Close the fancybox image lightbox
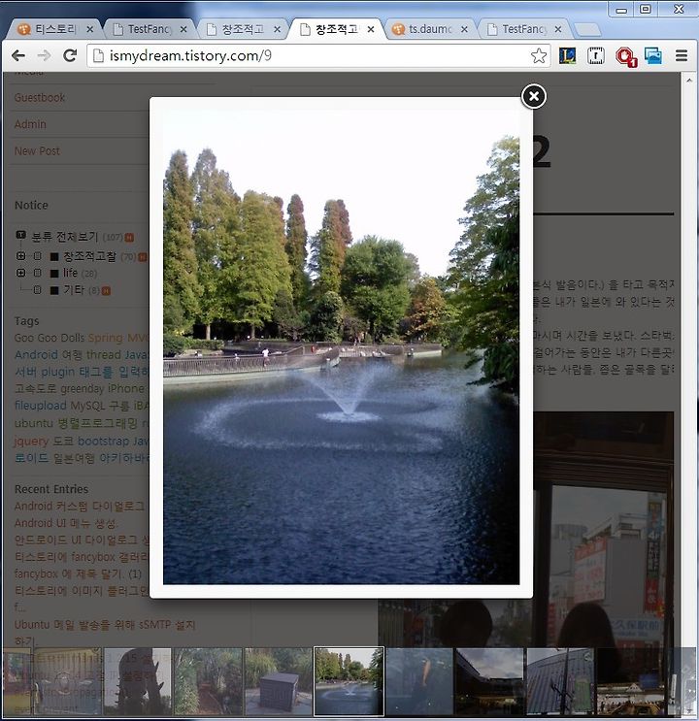The width and height of the screenshot is (699, 721). click(534, 97)
